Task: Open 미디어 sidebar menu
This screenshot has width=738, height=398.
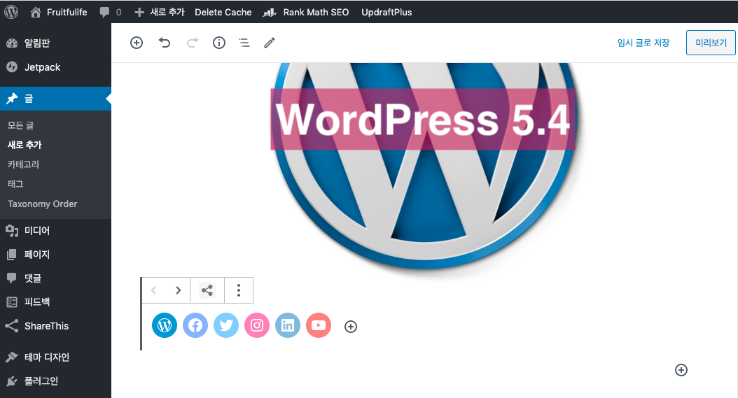Action: click(55, 231)
